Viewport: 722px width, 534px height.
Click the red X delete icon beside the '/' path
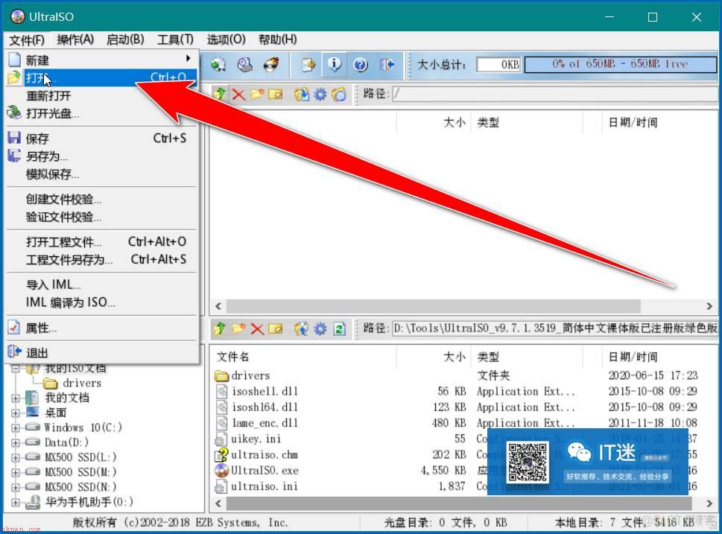tap(238, 95)
